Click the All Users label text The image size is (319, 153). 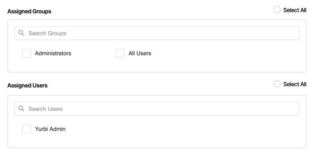(x=140, y=53)
